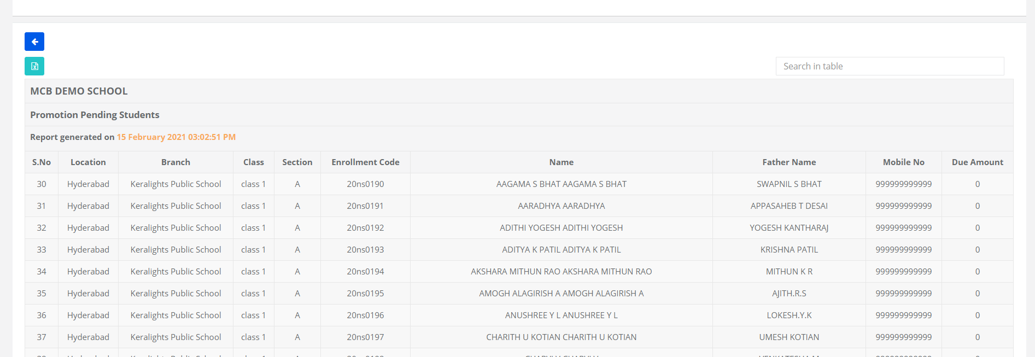
Task: Sort by Name column header
Action: pos(562,162)
